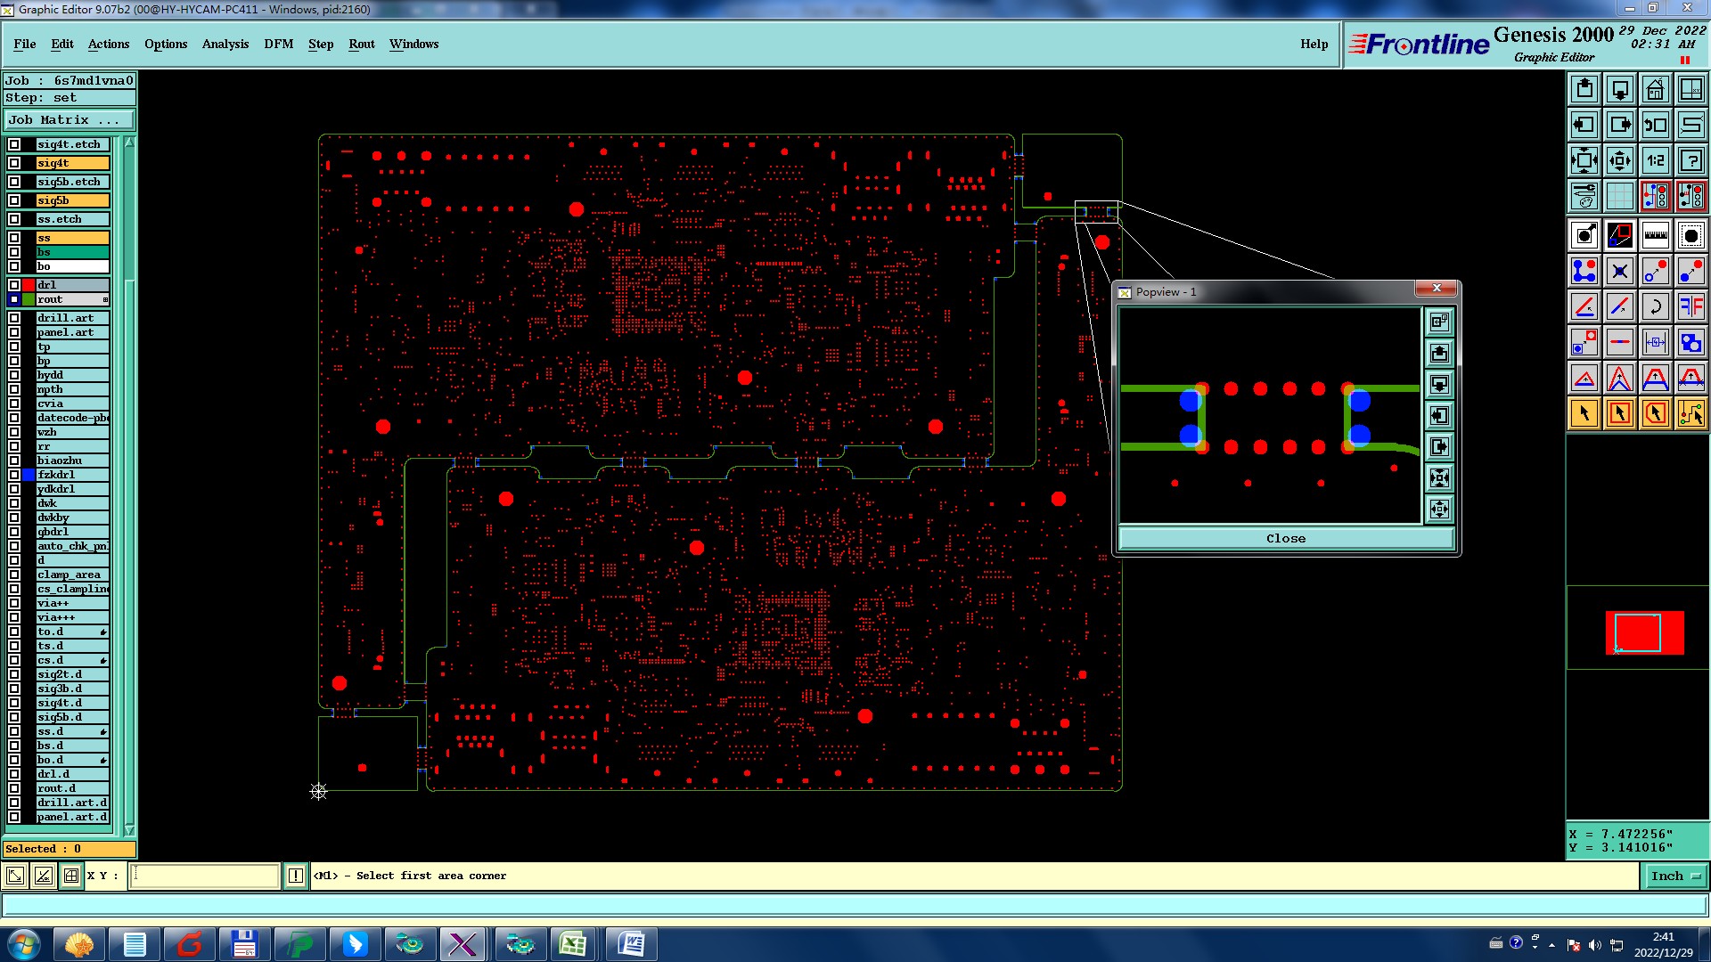Image resolution: width=1711 pixels, height=962 pixels.
Task: Click the net selection pointer tool
Action: click(1691, 413)
